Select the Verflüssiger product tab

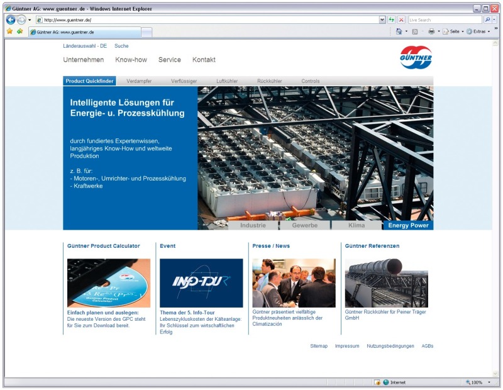[184, 81]
